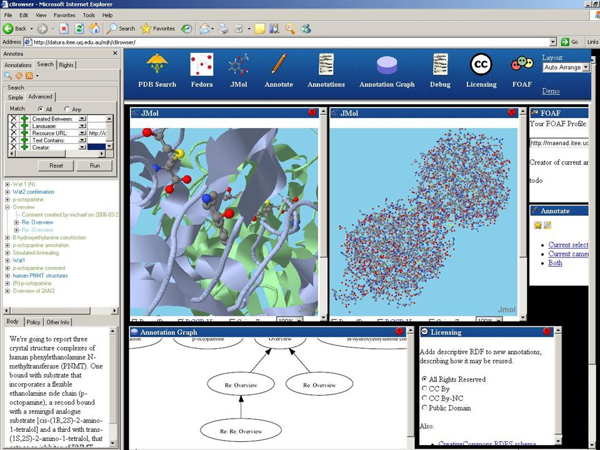Click the orange RSS feed icon

coord(29,76)
